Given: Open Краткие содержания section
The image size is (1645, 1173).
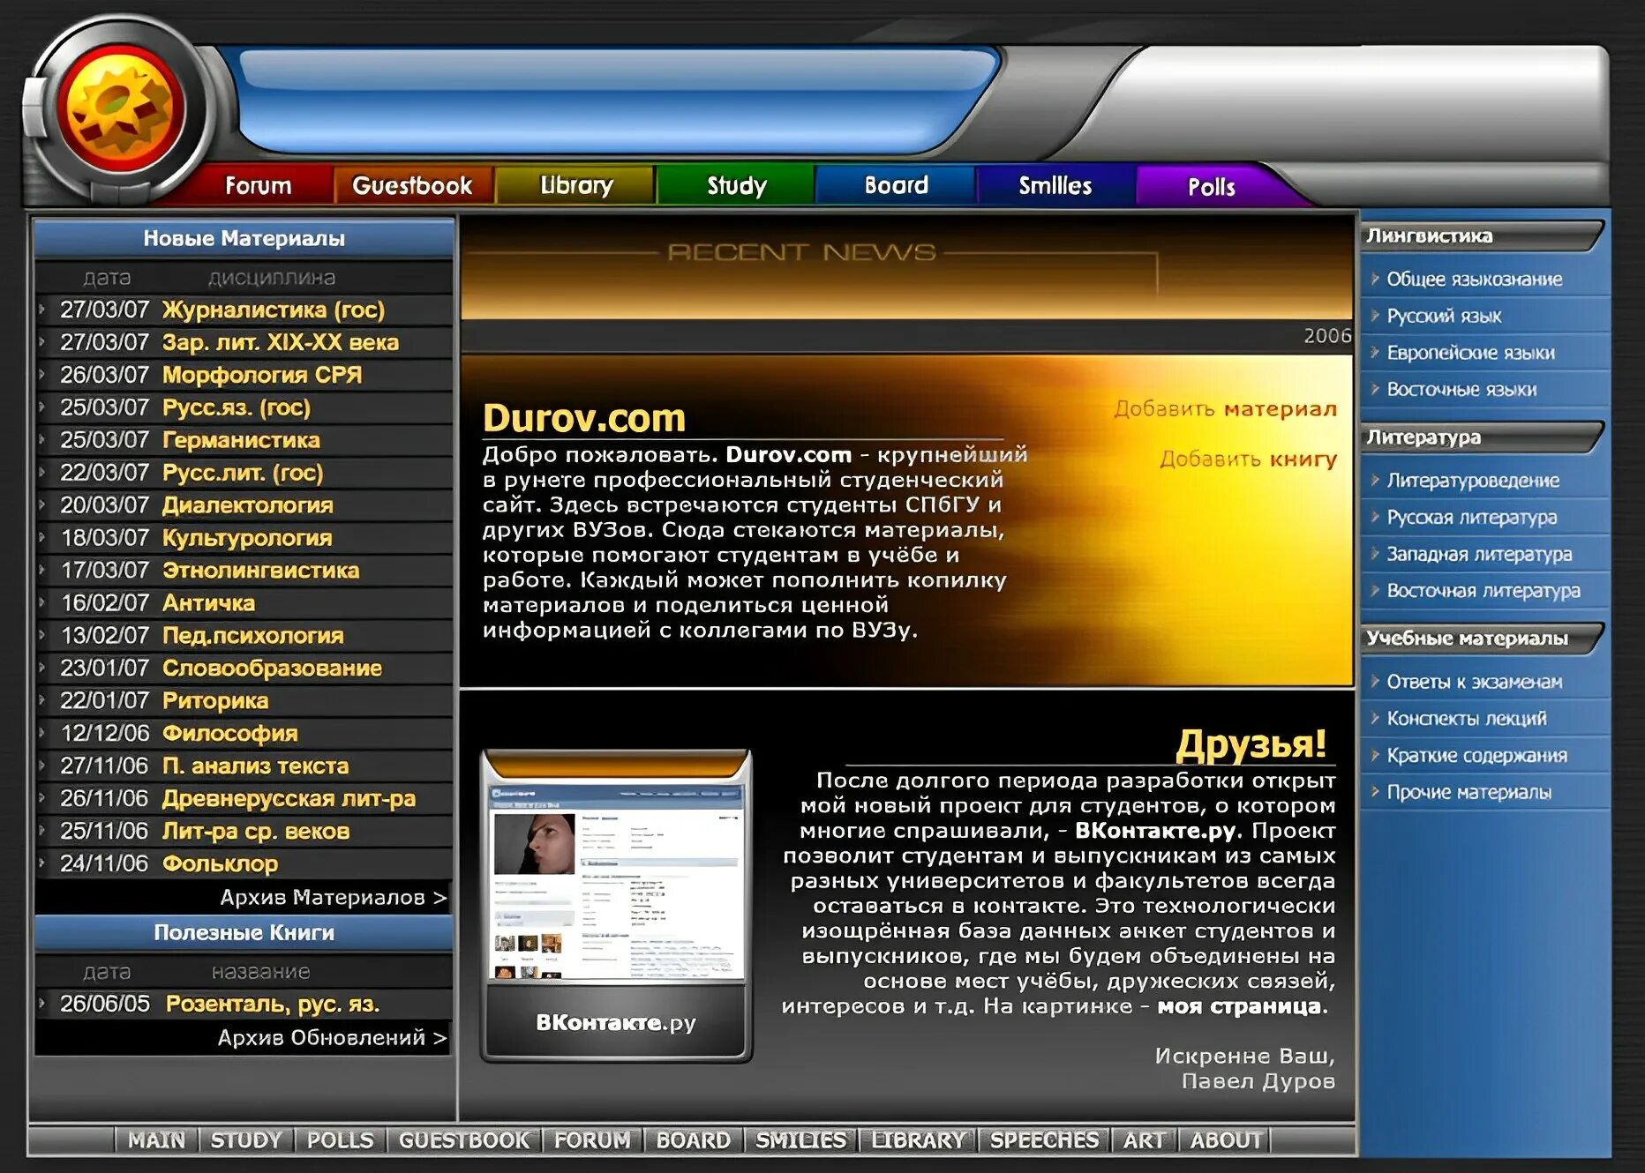Looking at the screenshot, I should 1477,757.
